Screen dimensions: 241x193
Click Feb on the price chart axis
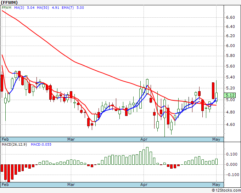[5, 139]
